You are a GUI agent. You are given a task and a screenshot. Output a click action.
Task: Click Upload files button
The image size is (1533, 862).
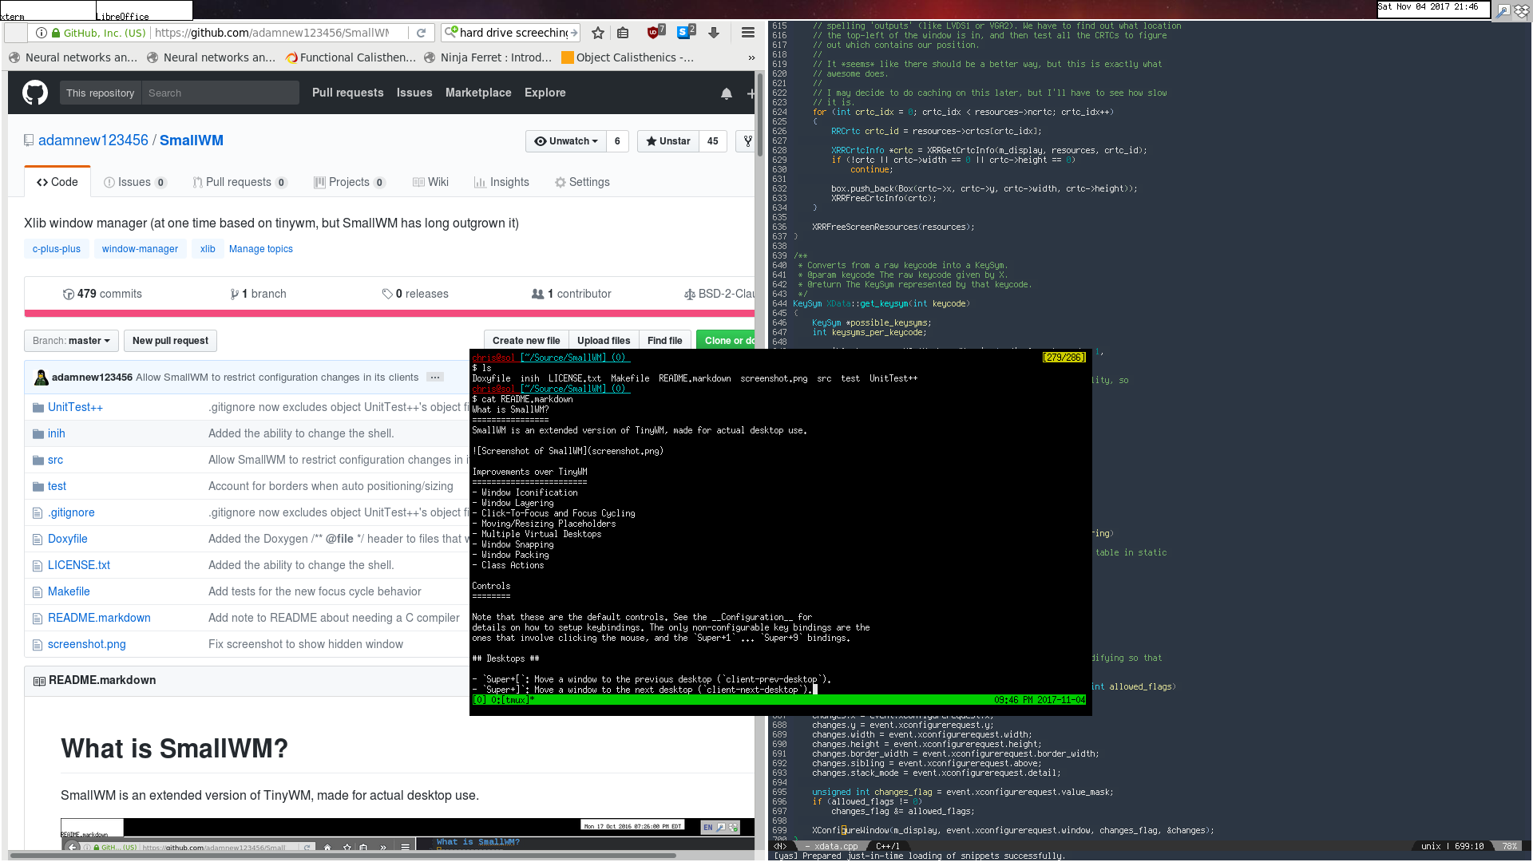pyautogui.click(x=604, y=341)
